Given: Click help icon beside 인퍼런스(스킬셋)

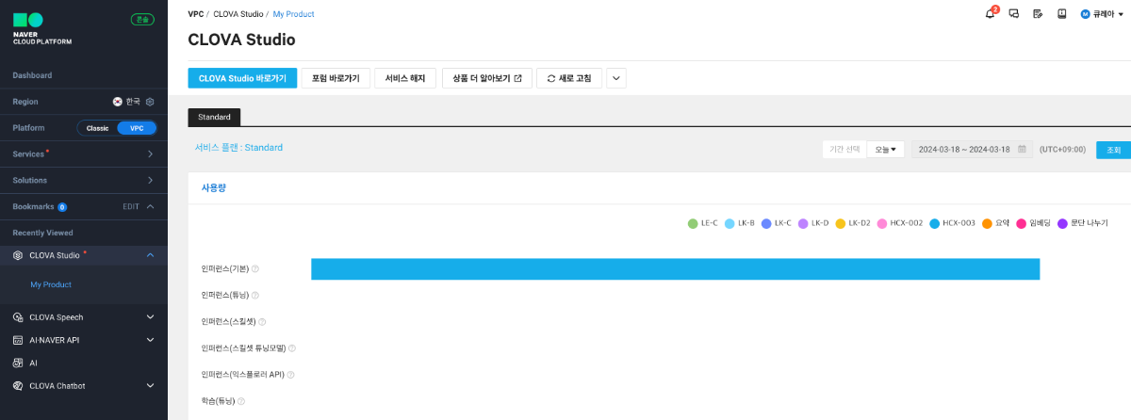Looking at the screenshot, I should coord(264,321).
